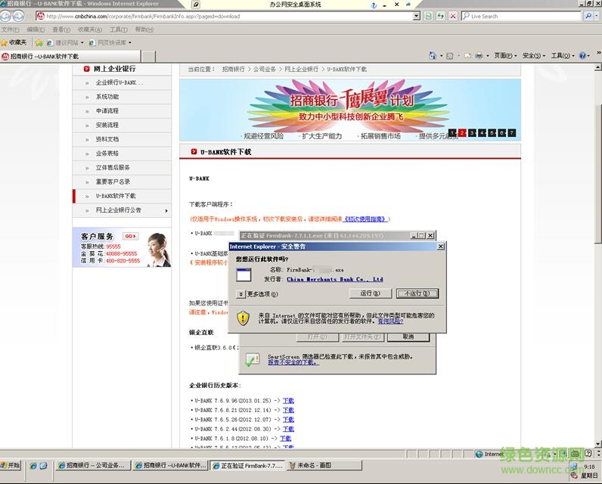Click the GO button in customer service
The image size is (602, 484).
point(131,236)
